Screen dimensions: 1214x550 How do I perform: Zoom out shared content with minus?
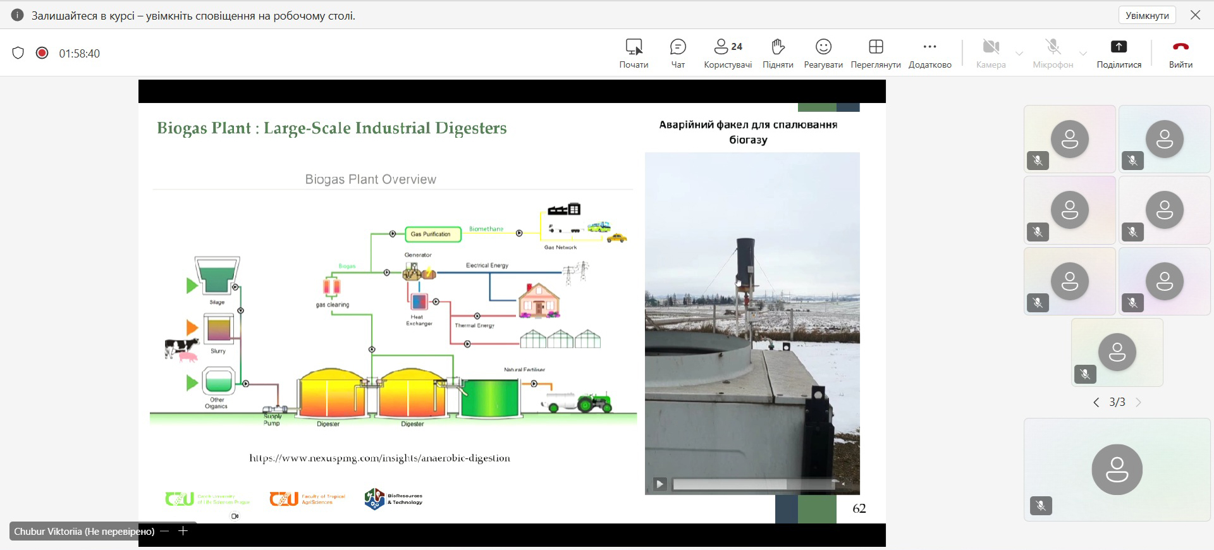165,531
